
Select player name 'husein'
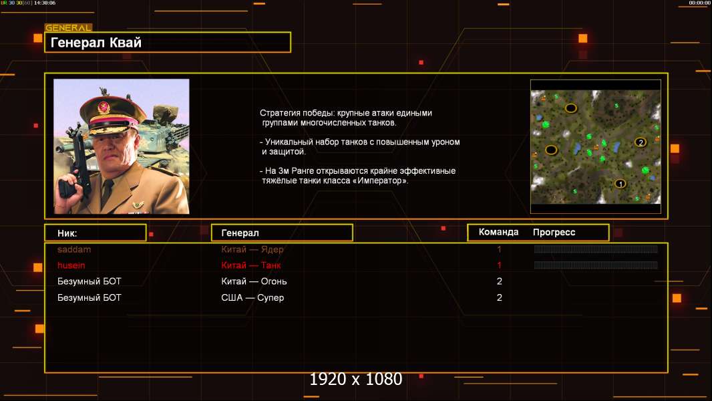click(x=71, y=265)
